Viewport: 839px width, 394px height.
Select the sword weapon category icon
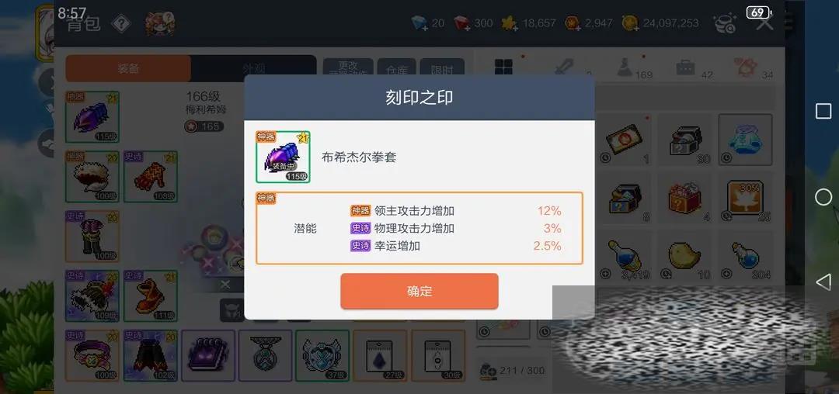[x=563, y=67]
